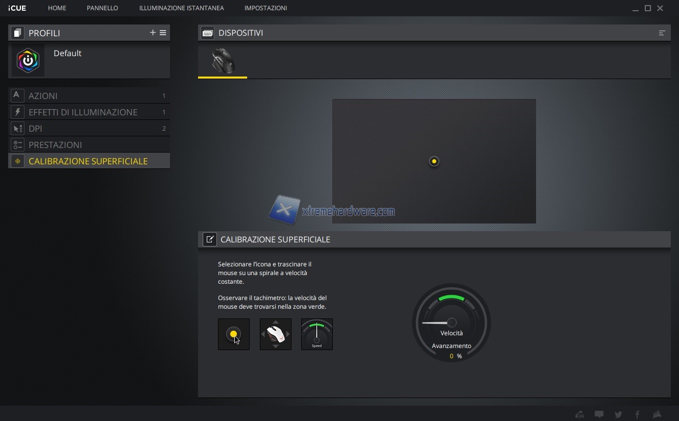Click the Speed tachometer instruction tile
Screen dimensions: 679x421
tap(317, 334)
